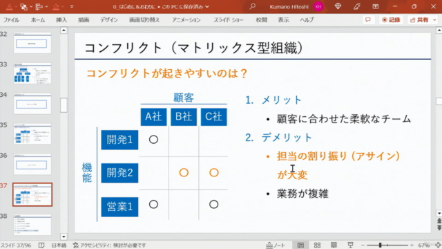Switch to the 描画 tab
The width and height of the screenshot is (442, 249).
(x=84, y=20)
